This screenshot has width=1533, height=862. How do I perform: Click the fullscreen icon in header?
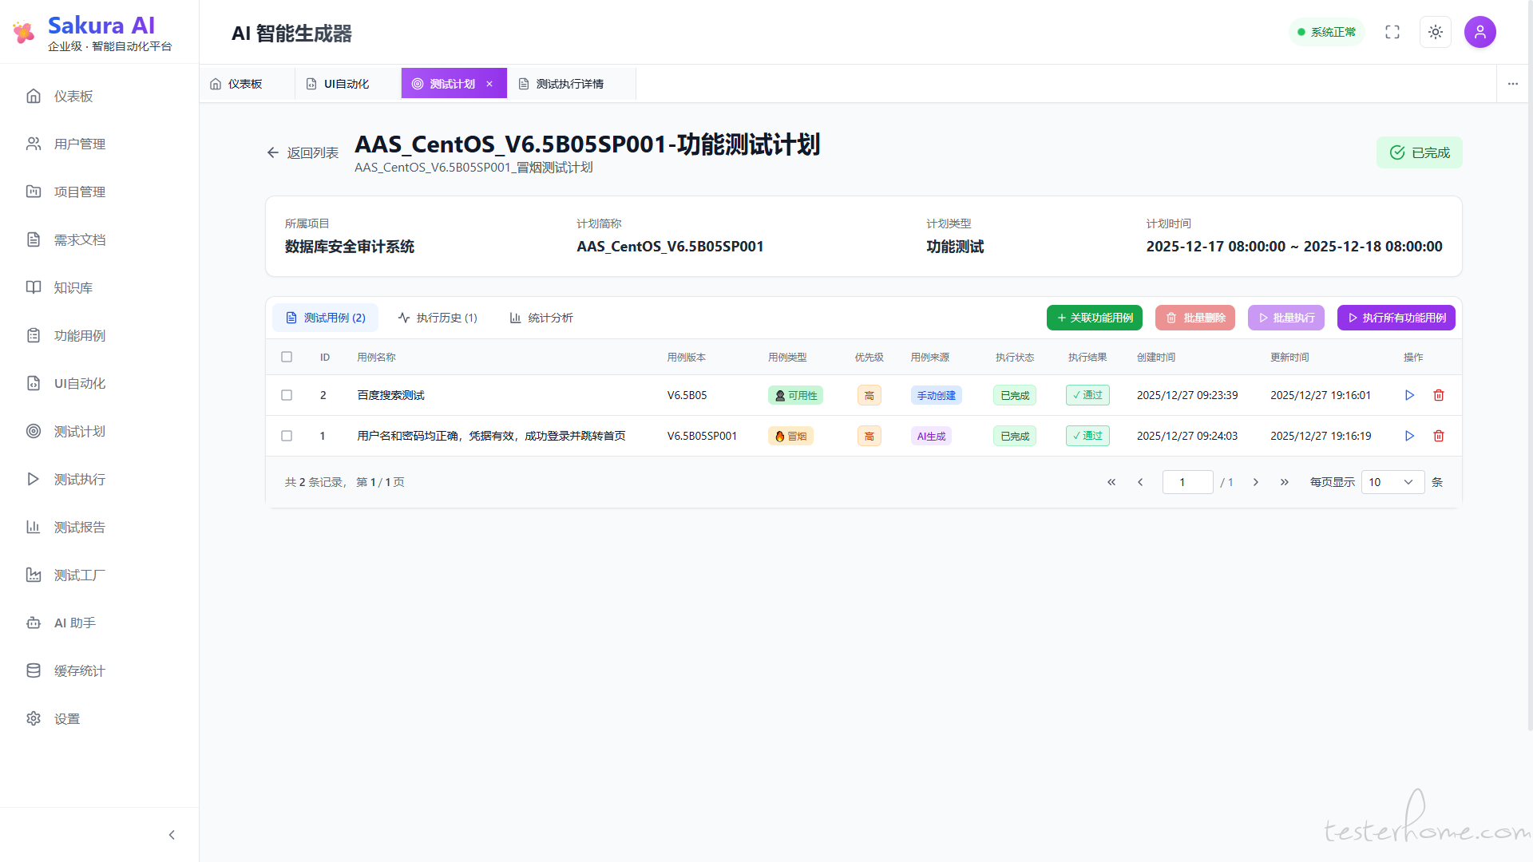[1392, 32]
